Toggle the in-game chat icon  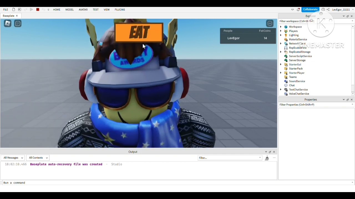(18, 23)
